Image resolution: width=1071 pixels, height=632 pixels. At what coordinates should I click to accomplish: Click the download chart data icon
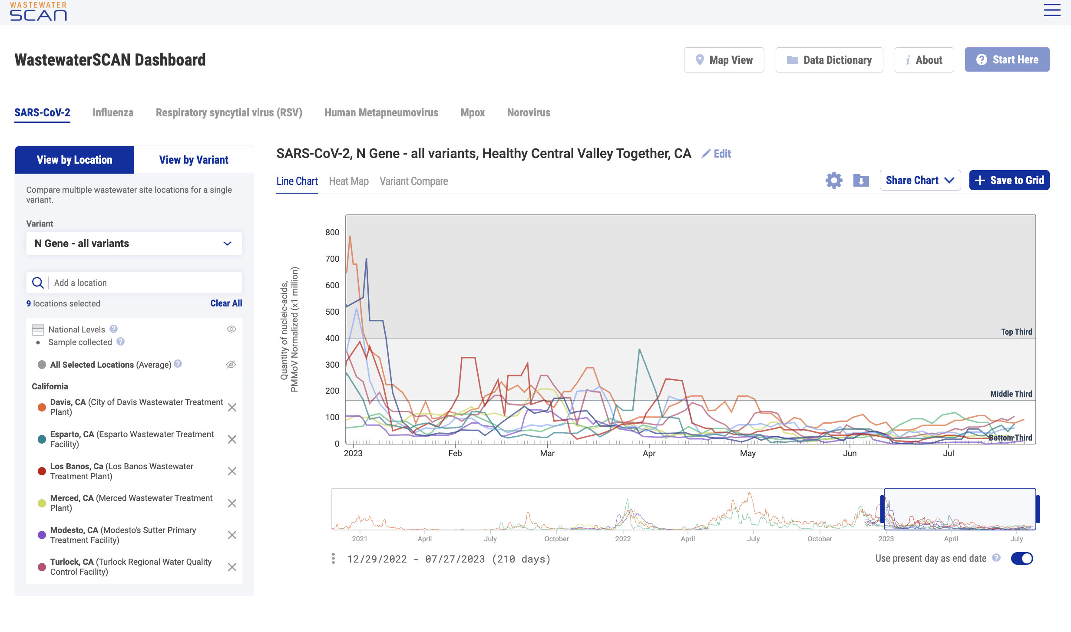point(861,180)
